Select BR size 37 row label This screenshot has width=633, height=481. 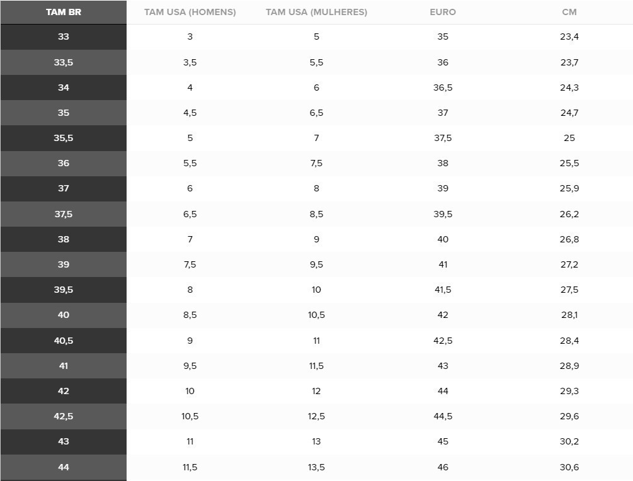click(x=64, y=188)
